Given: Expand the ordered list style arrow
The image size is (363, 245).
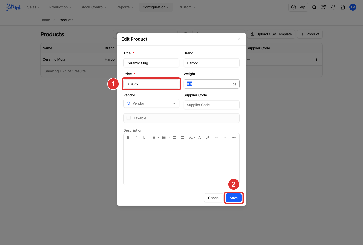Looking at the screenshot, I should [159, 138].
